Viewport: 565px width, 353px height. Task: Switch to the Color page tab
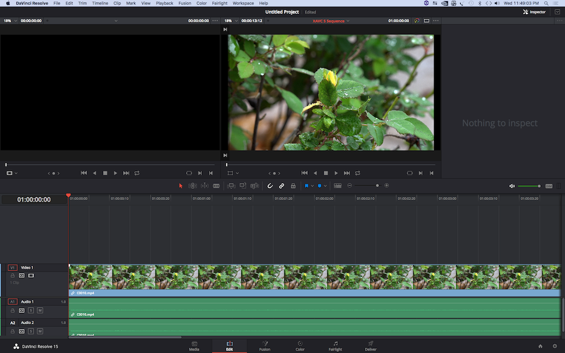pyautogui.click(x=300, y=346)
